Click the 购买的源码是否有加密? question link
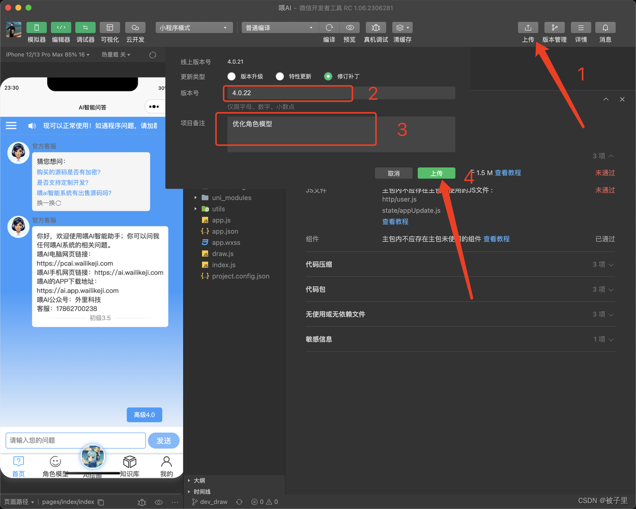The image size is (636, 509). coord(69,172)
